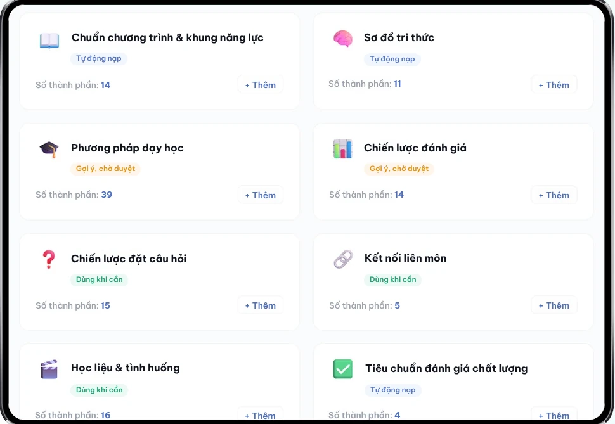Click the pink brain icon of Sơ đồ tri thức
615x424 pixels.
[343, 39]
